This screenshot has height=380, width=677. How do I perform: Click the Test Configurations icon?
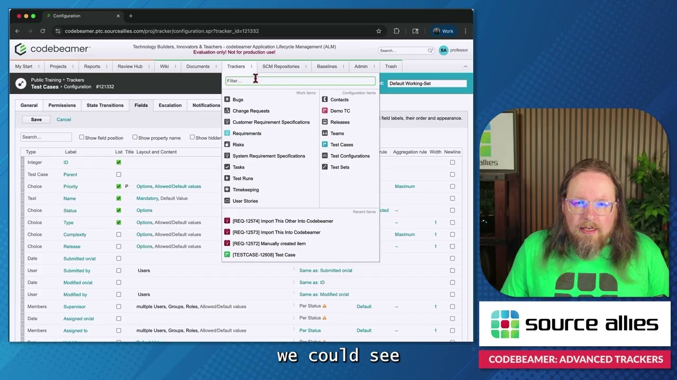click(x=325, y=156)
